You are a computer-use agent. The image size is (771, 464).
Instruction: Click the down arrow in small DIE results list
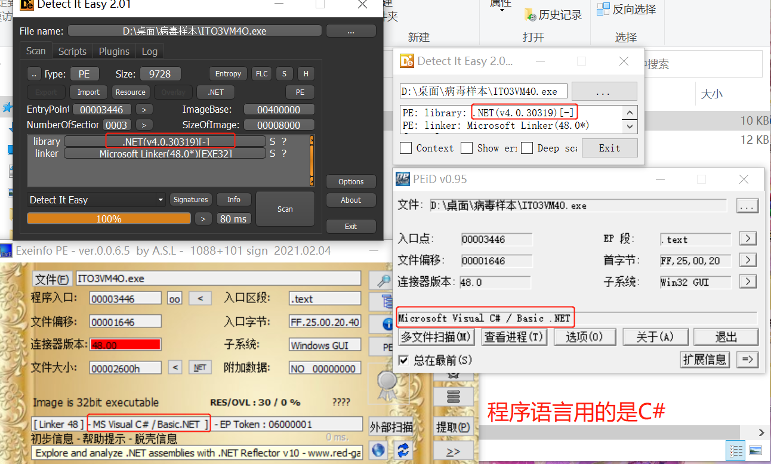pyautogui.click(x=629, y=126)
